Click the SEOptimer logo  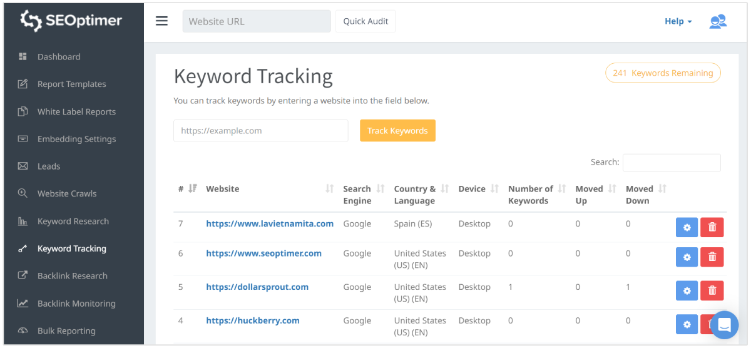pos(71,21)
